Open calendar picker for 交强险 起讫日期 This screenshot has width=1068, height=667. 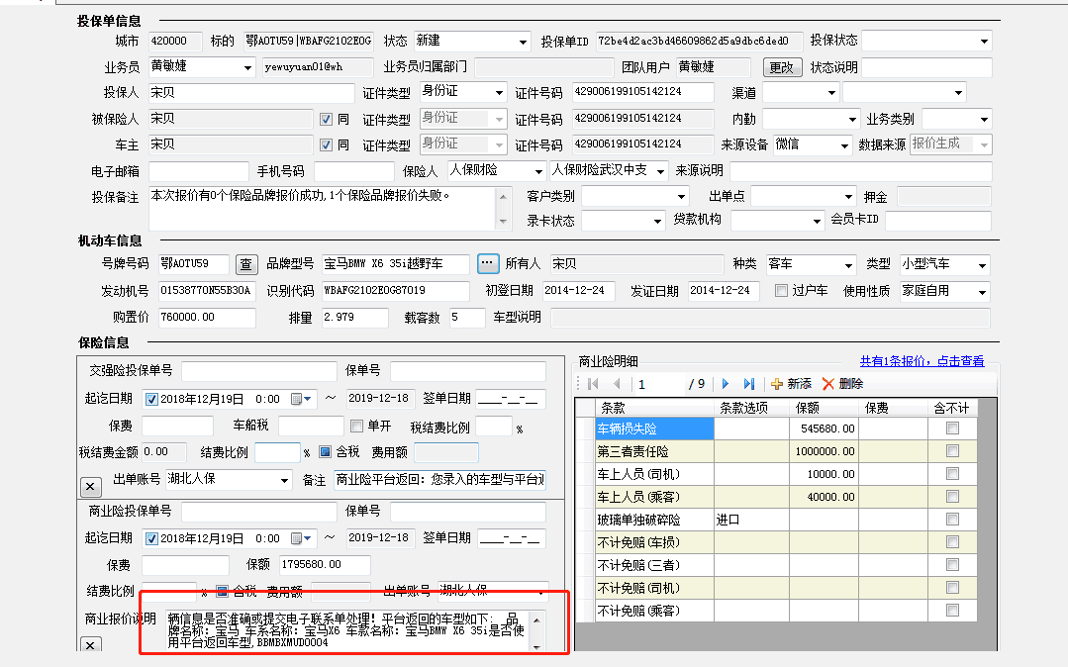coord(297,400)
